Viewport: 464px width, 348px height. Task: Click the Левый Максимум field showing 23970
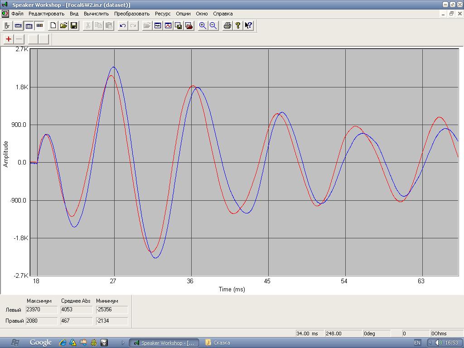42,309
